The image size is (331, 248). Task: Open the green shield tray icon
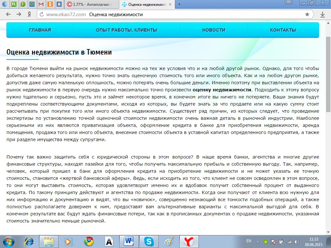[266, 242]
